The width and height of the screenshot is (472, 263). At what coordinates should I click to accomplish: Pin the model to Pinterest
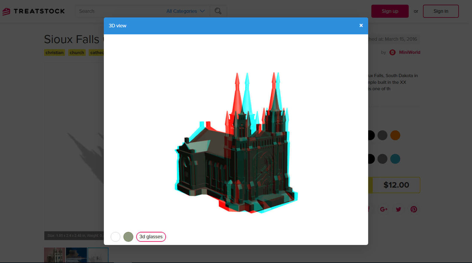pyautogui.click(x=413, y=209)
